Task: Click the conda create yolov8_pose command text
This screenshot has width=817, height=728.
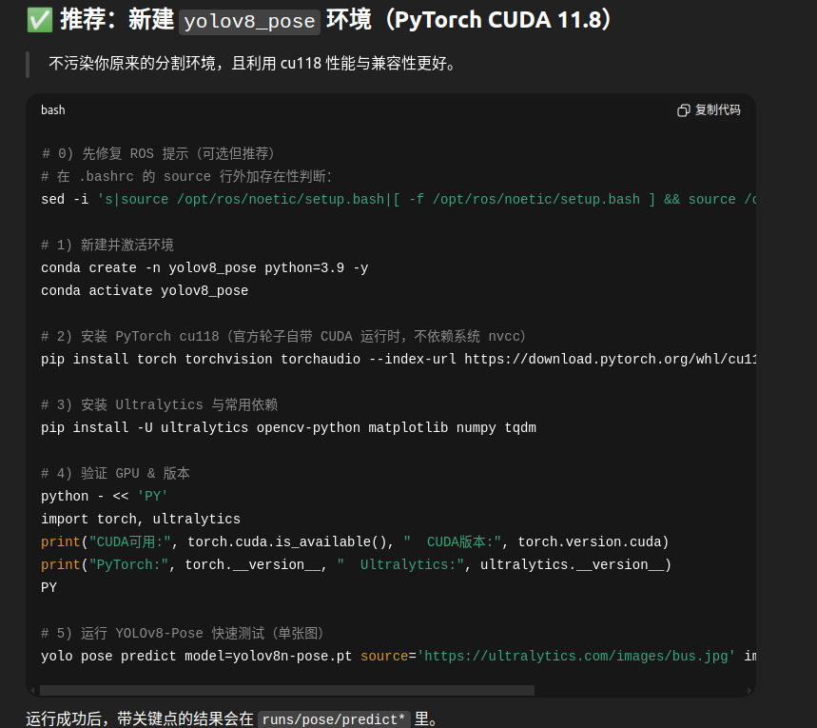Action: 204,267
